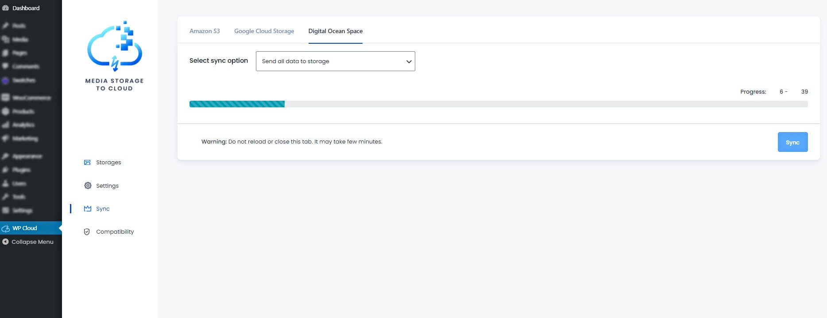This screenshot has height=318, width=827.
Task: Click the WooCommerce icon in admin menu
Action: tap(5, 98)
